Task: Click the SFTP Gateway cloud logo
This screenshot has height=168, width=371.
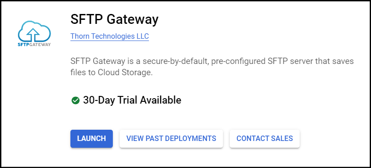Action: pos(34,33)
